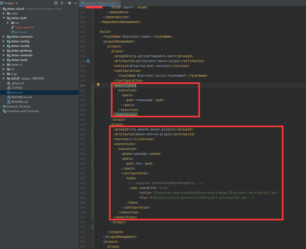Click the External Libraries icon

pyautogui.click(x=4, y=106)
